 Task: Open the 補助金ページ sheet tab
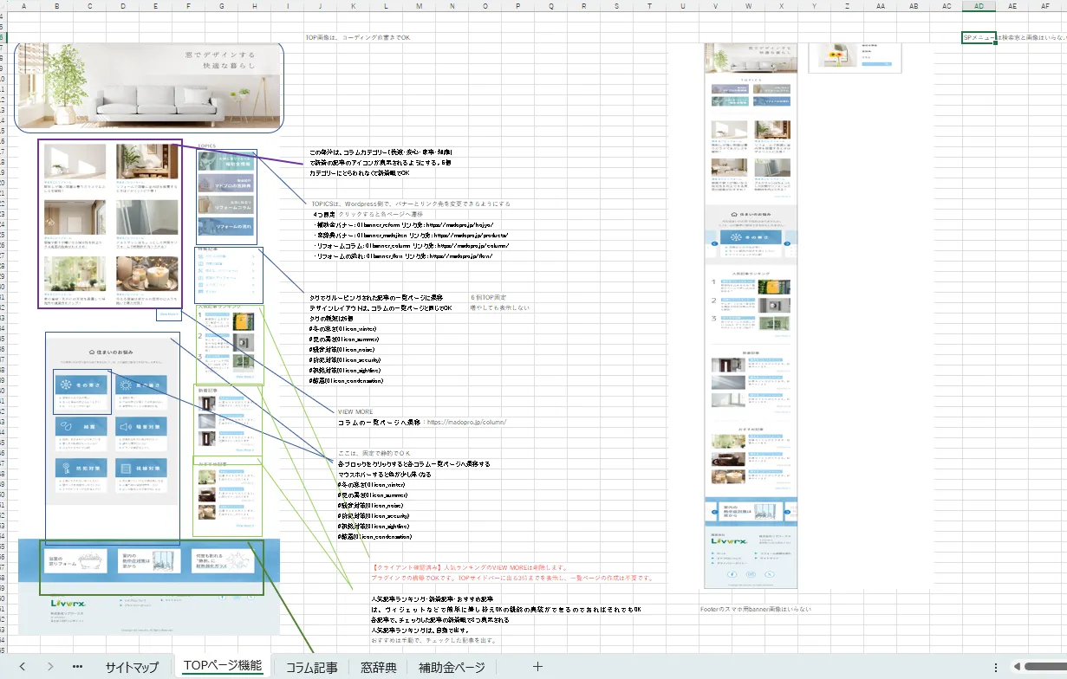tap(452, 668)
